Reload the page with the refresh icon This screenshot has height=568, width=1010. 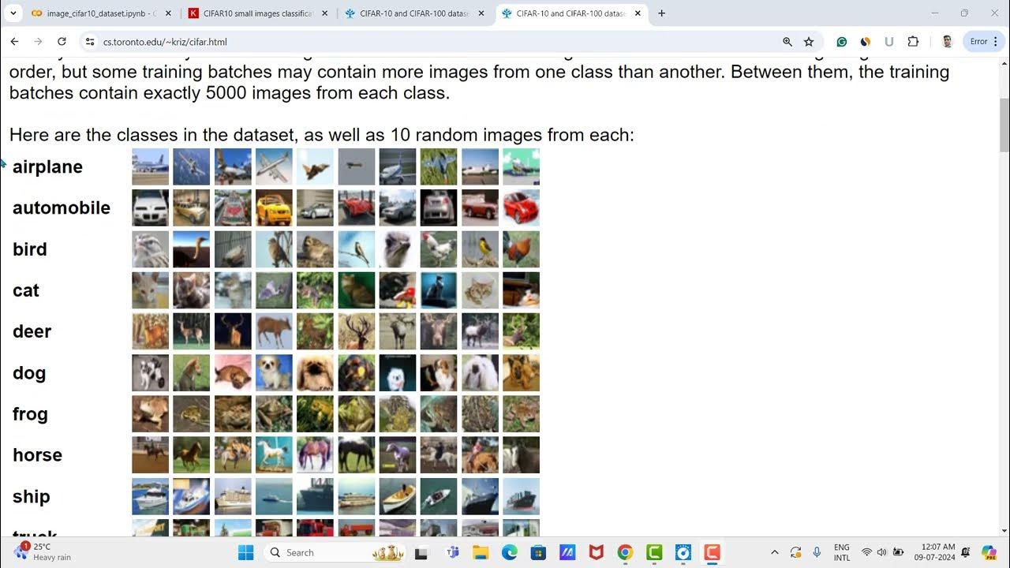point(62,42)
